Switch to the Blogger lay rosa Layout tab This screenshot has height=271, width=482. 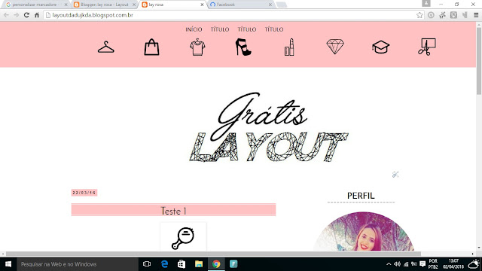coord(104,5)
